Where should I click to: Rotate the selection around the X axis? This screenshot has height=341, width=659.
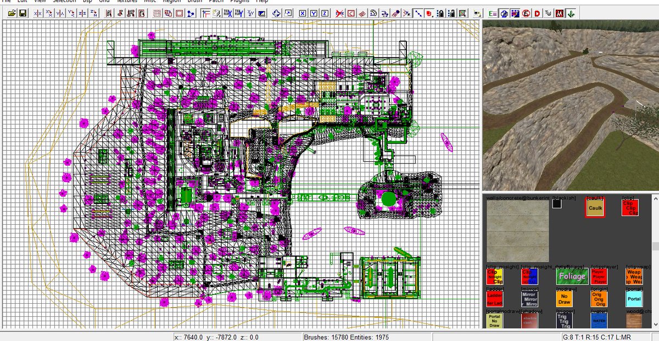[49, 13]
